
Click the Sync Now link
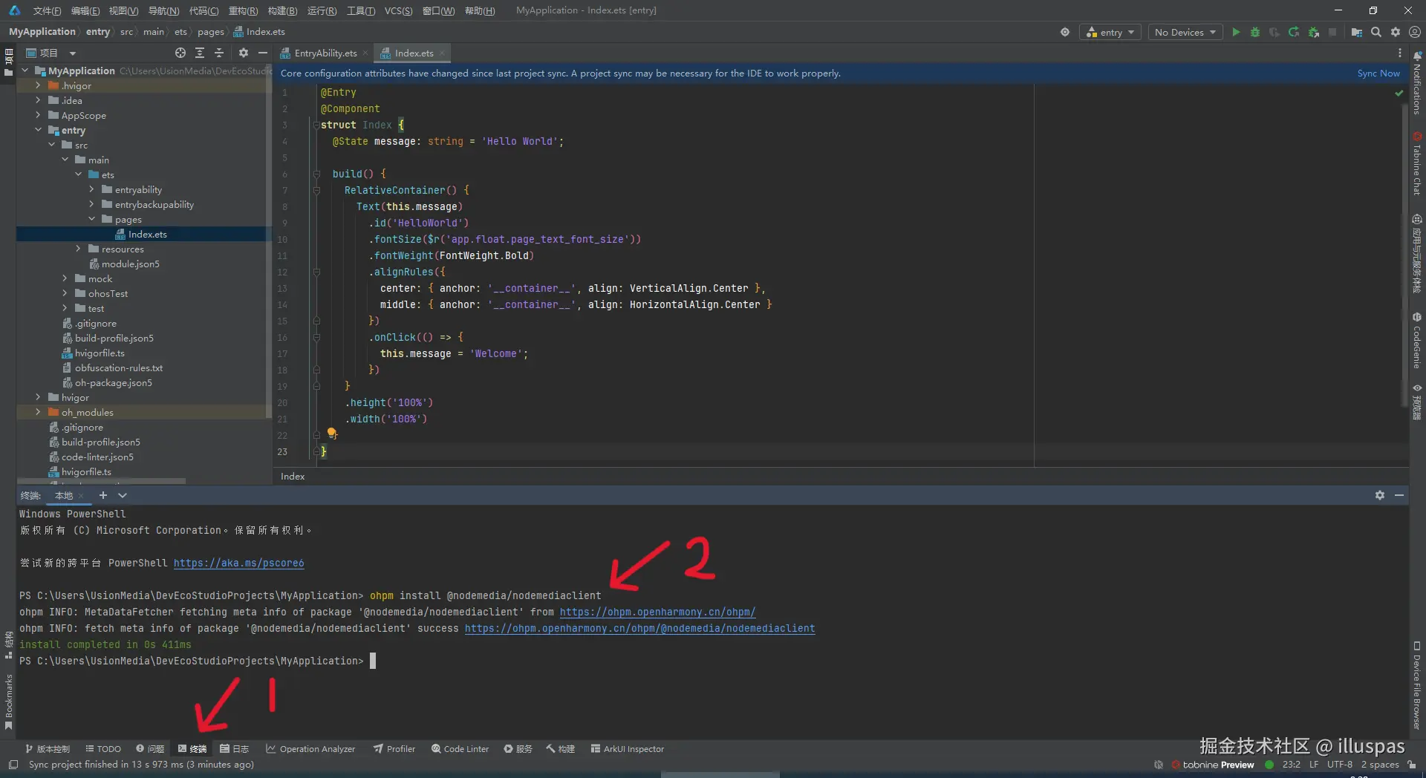1378,73
